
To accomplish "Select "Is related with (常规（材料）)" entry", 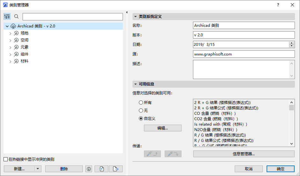I will click(x=221, y=124).
